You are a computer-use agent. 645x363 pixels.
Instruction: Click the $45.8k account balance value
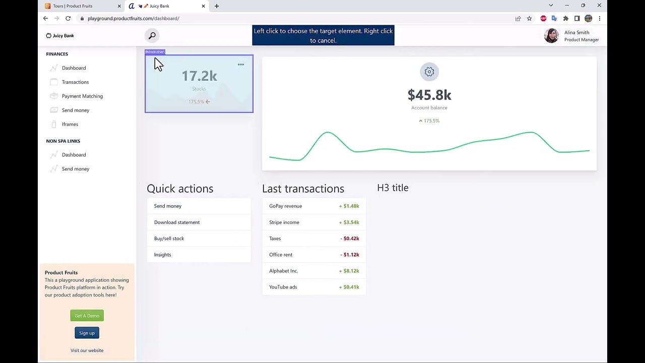click(429, 95)
